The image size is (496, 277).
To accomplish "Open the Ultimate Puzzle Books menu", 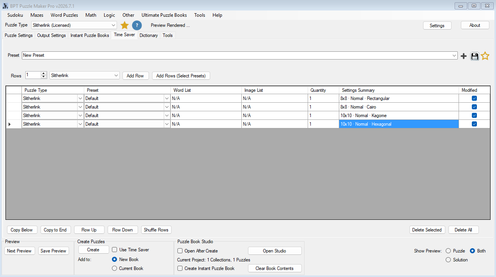I will [x=164, y=15].
